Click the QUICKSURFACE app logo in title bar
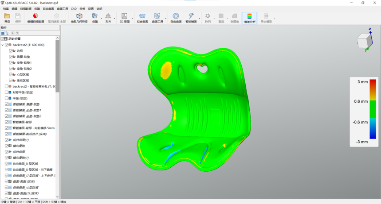Viewport: 381px width, 204px height. (2, 3)
